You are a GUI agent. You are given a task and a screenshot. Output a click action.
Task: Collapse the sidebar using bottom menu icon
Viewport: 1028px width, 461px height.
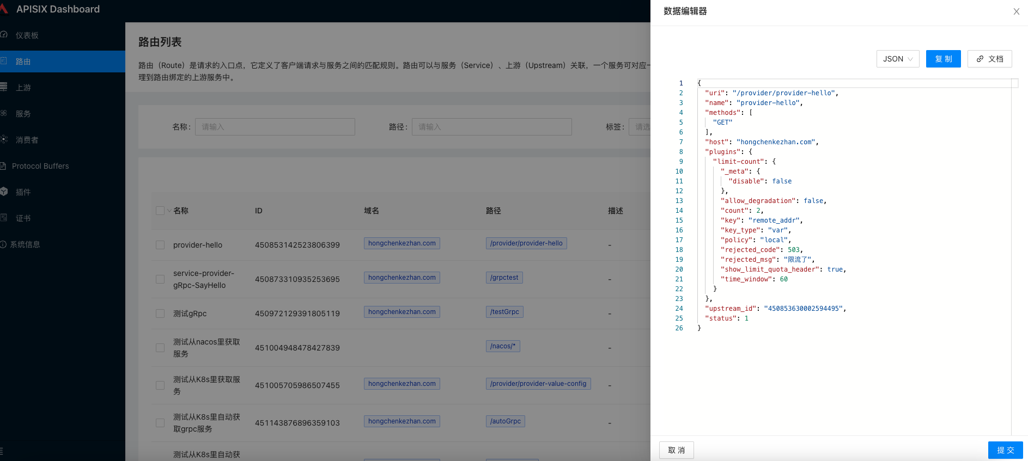[x=2, y=451]
